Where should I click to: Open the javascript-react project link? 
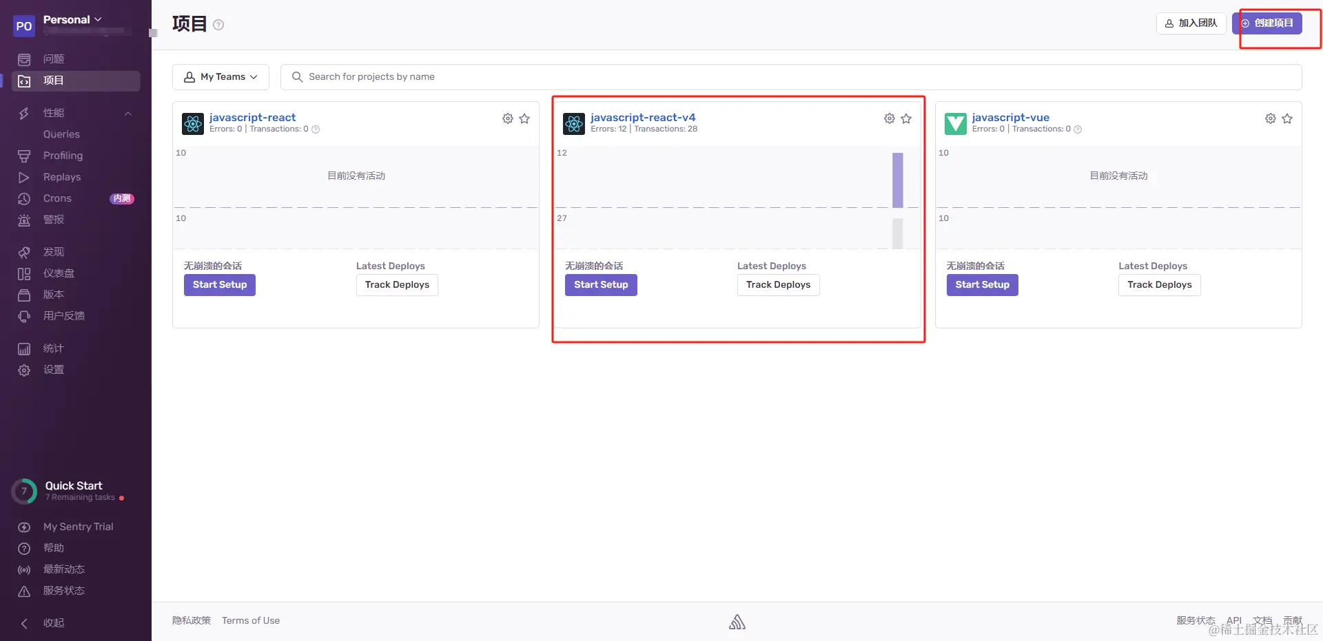[x=252, y=118]
